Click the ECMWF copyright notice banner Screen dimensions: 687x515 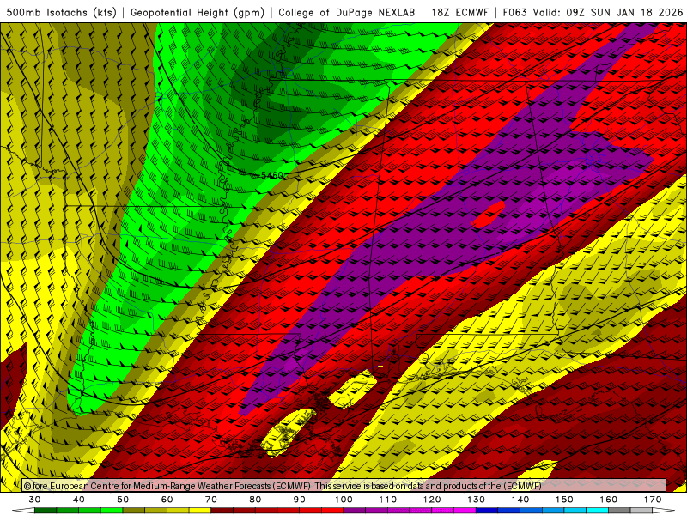pyautogui.click(x=344, y=485)
